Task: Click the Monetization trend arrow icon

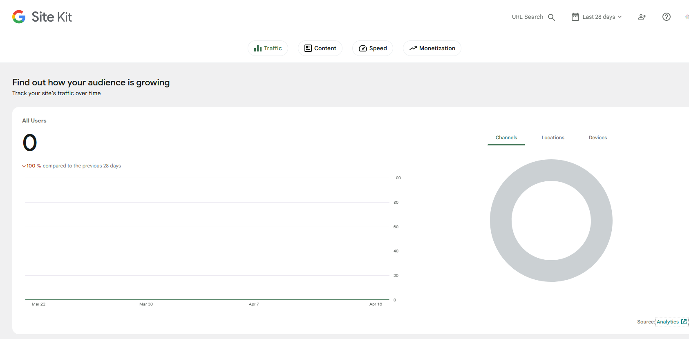Action: (x=413, y=48)
